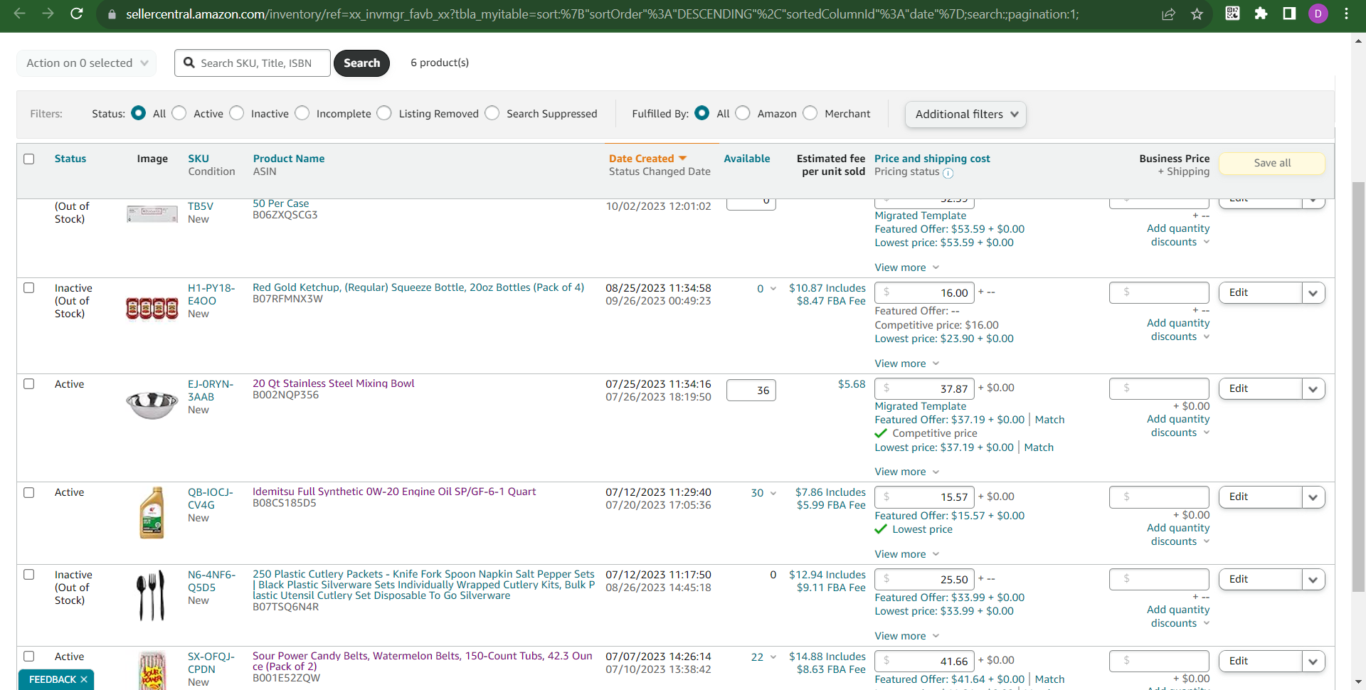1366x690 pixels.
Task: Edit the Red Gold Ketchup listing
Action: [1261, 293]
